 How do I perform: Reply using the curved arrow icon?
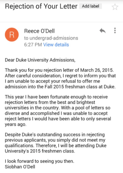point(103,31)
